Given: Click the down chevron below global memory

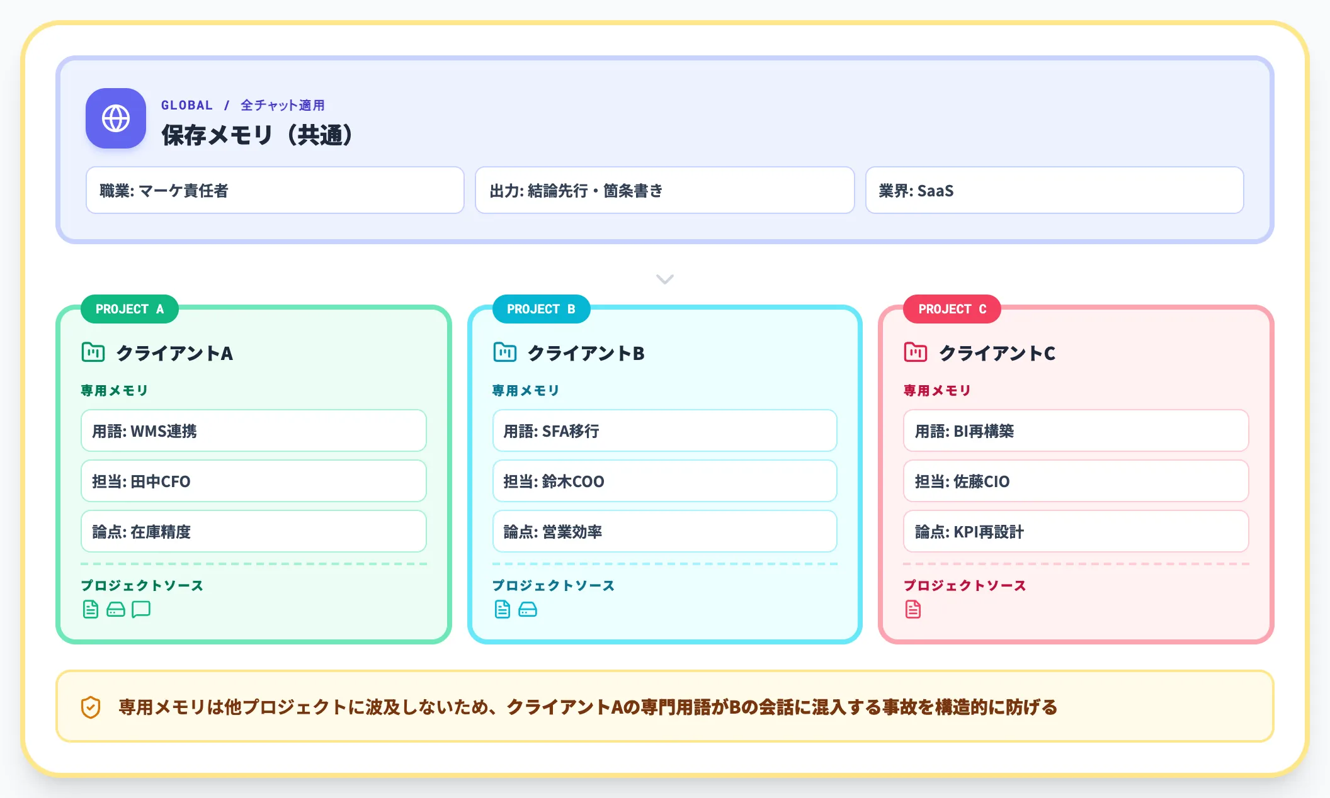Looking at the screenshot, I should coord(665,279).
